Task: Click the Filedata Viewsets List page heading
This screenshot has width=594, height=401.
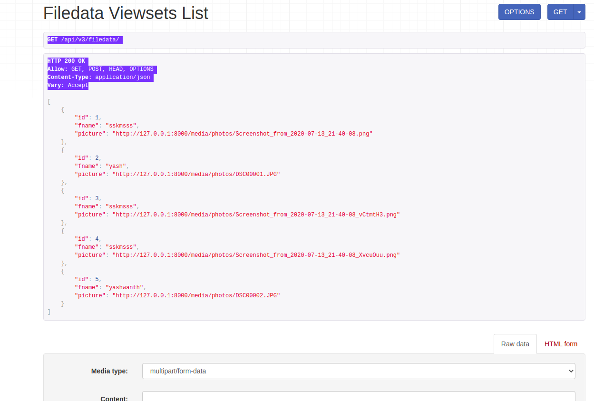Action: coord(126,13)
